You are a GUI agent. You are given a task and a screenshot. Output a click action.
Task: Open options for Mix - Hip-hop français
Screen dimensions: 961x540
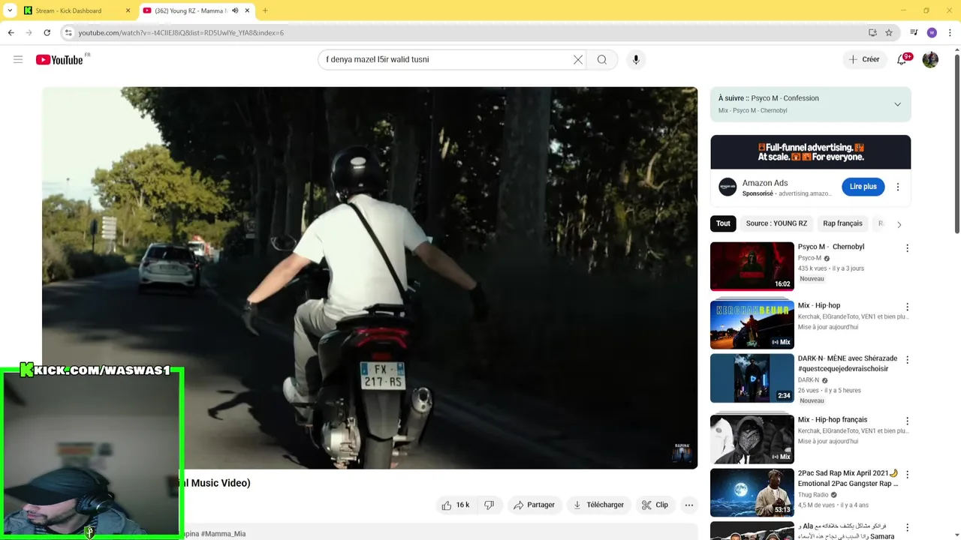[x=907, y=421]
